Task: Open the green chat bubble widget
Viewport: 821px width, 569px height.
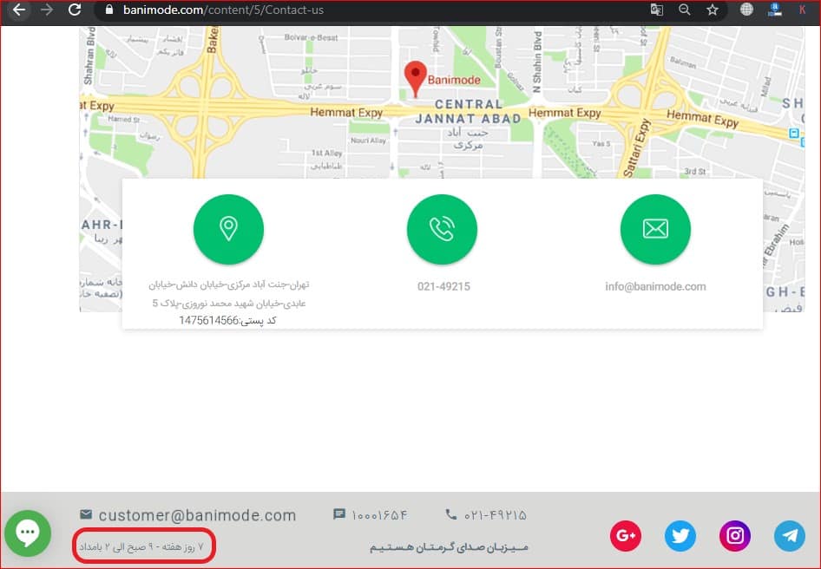Action: tap(28, 533)
